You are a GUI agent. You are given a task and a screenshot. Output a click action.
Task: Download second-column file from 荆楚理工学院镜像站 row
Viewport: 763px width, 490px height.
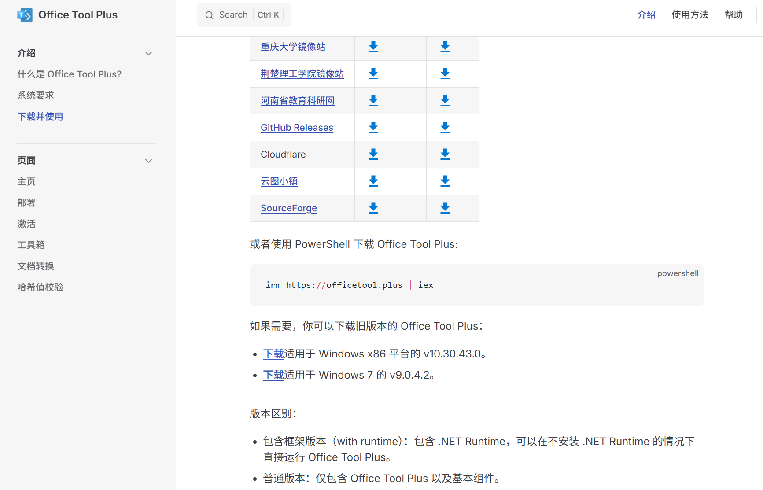(445, 74)
